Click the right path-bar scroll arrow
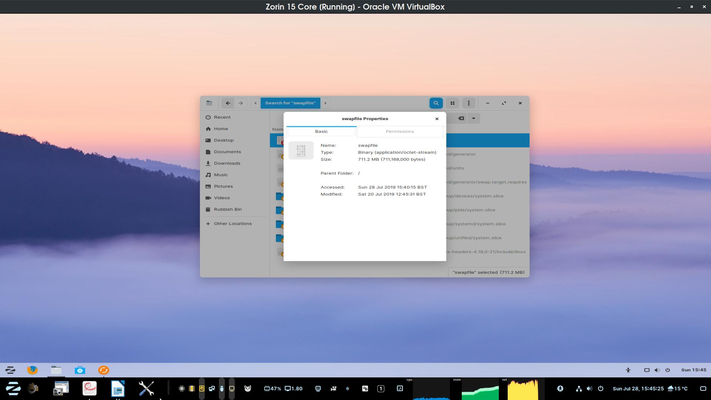The height and width of the screenshot is (400, 711). tap(326, 103)
